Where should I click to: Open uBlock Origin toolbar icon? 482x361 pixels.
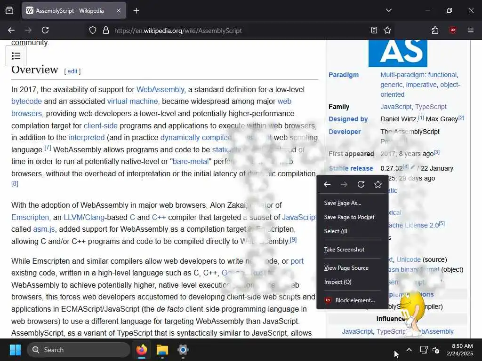point(452,30)
